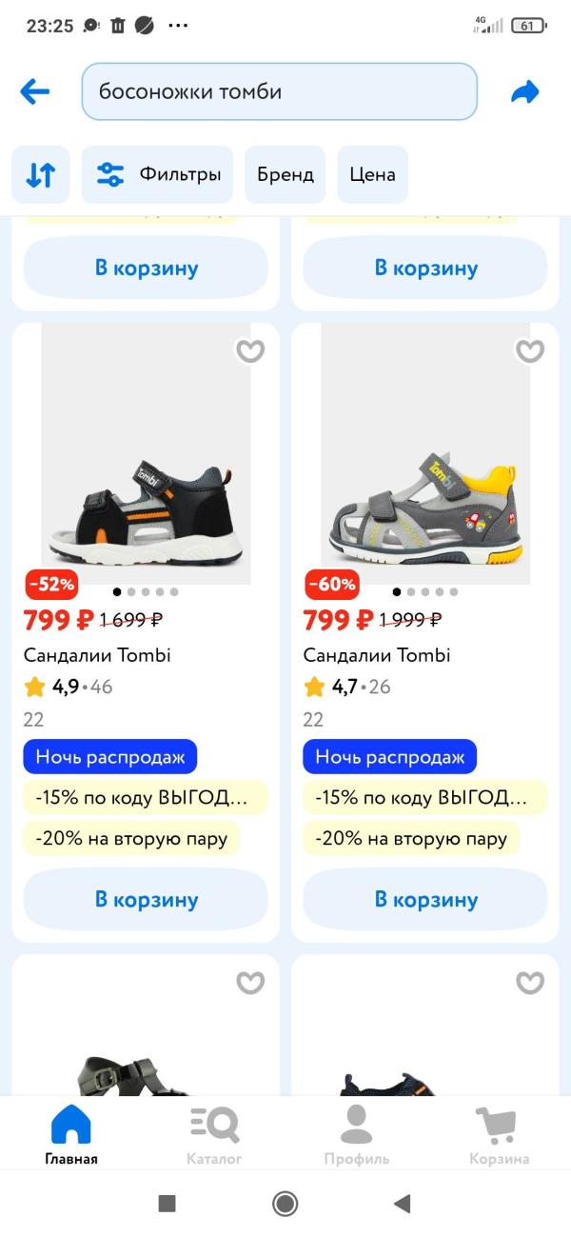Toggle heart on bottom-left product card

(x=250, y=983)
